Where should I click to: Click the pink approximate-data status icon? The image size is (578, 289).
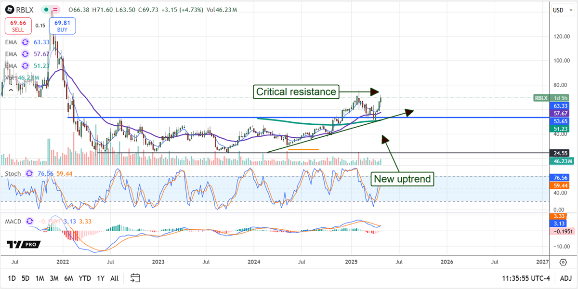(55, 10)
